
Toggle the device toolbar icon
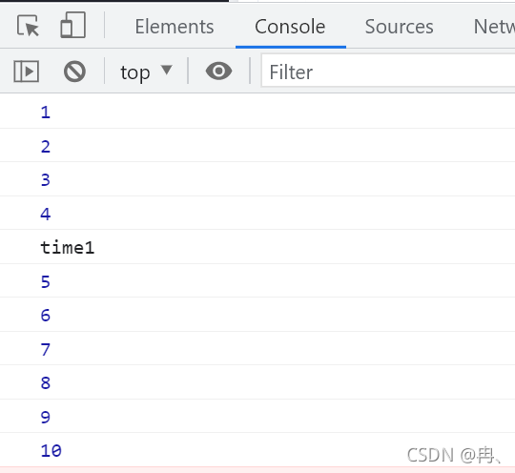72,25
